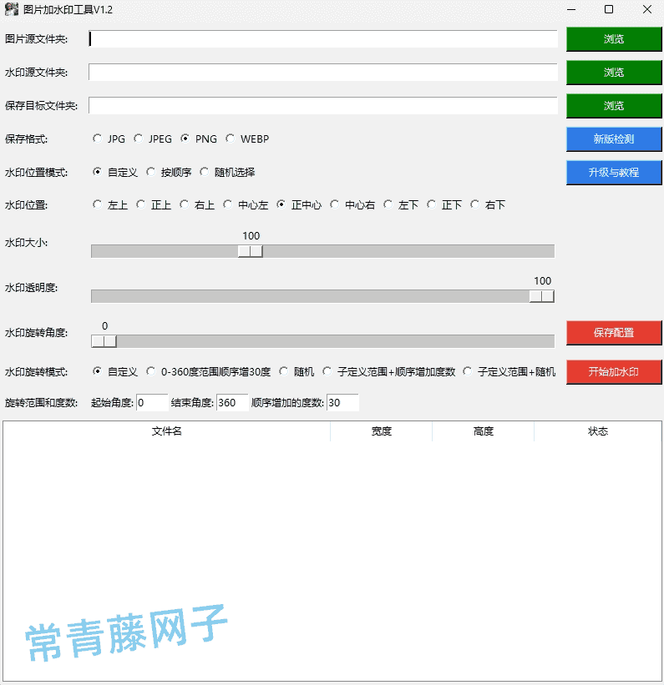Focus the 图片源文件夹 input field

323,39
